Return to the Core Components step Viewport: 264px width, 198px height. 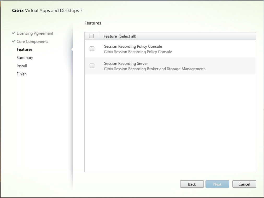click(32, 41)
